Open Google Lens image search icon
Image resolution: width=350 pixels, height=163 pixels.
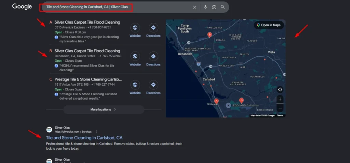click(x=214, y=7)
